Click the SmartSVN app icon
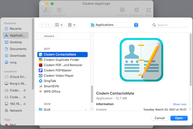Image resolution: width=193 pixels, height=129 pixels. tap(41, 86)
